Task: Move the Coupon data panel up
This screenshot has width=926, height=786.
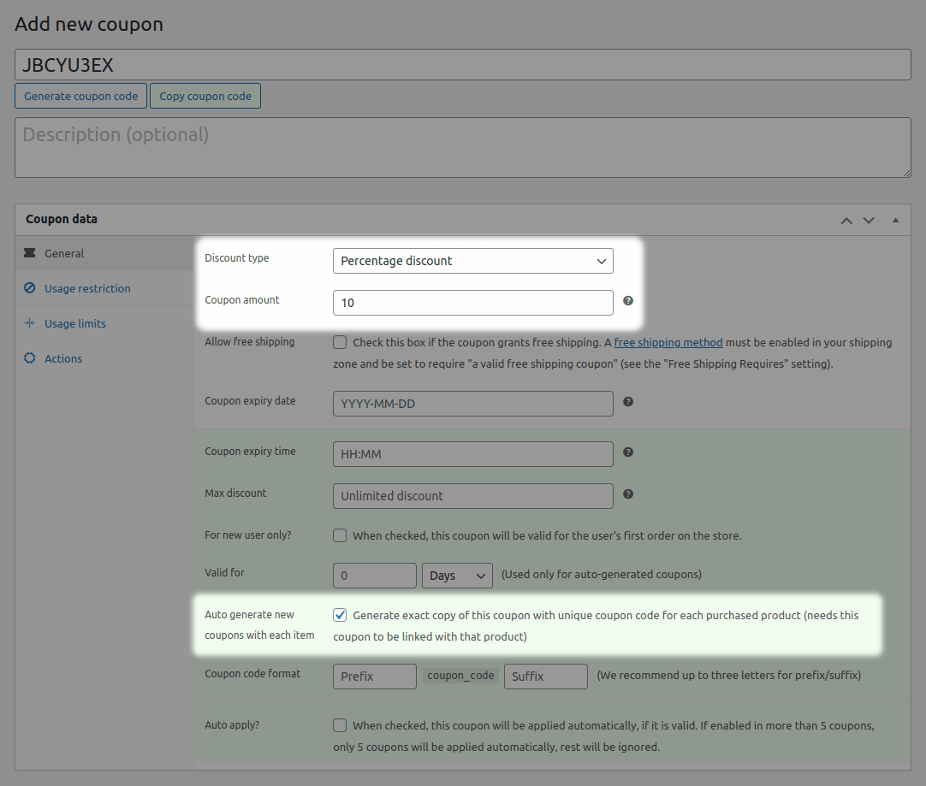Action: (846, 220)
